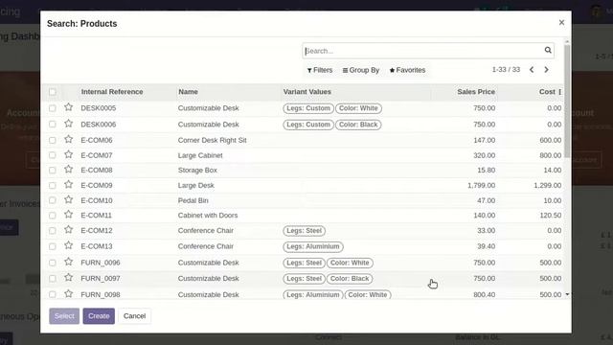Screen dimensions: 613x345
Task: Star the DESK0006 product row
Action: pos(68,124)
